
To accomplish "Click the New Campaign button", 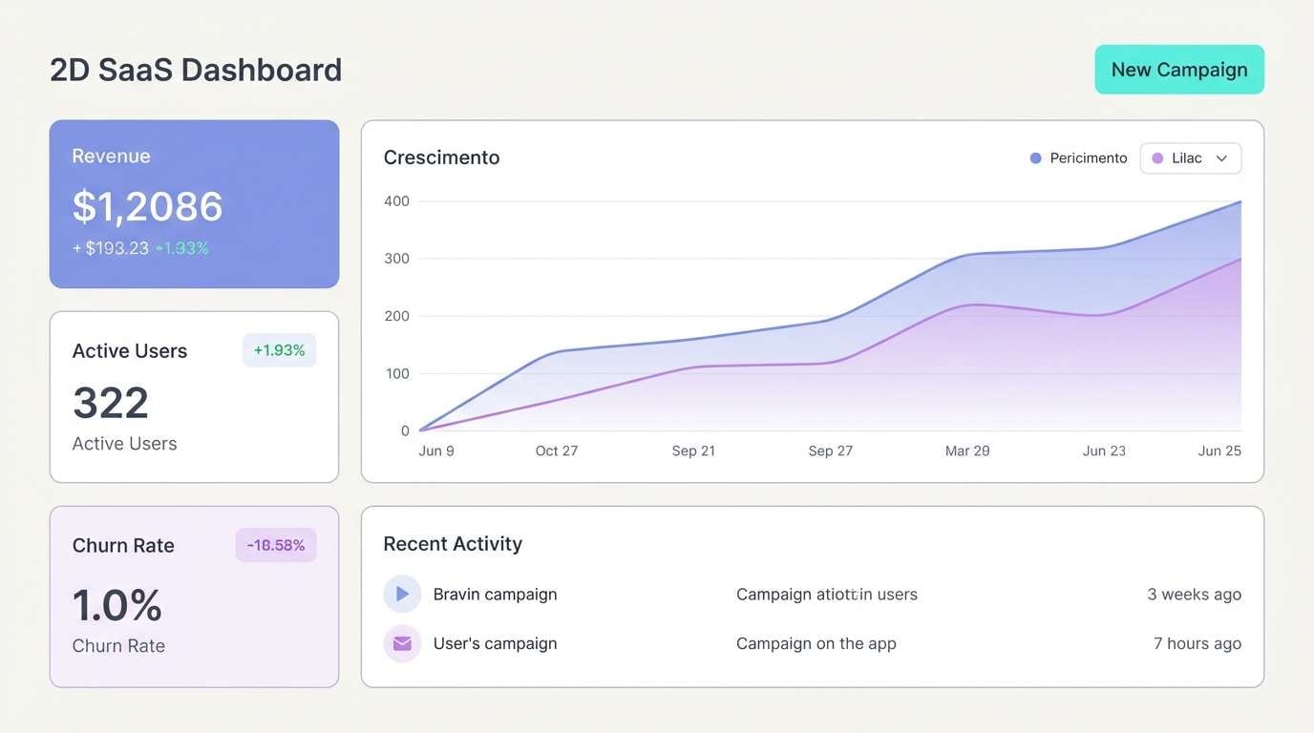I will [x=1178, y=69].
